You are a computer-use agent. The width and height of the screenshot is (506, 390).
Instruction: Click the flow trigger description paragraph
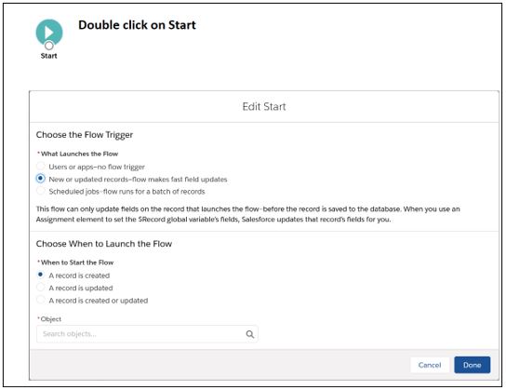tap(247, 214)
